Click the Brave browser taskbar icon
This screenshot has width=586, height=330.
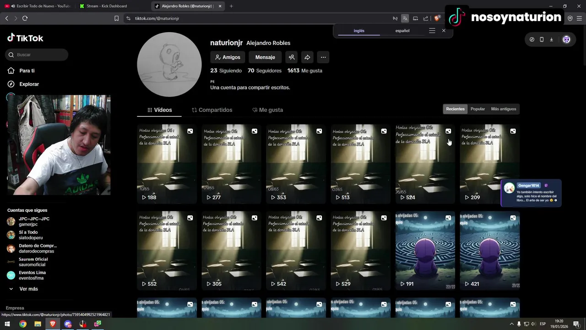pyautogui.click(x=53, y=324)
